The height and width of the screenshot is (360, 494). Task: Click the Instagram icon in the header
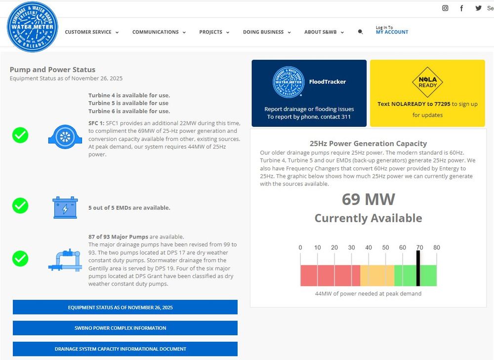[445, 8]
